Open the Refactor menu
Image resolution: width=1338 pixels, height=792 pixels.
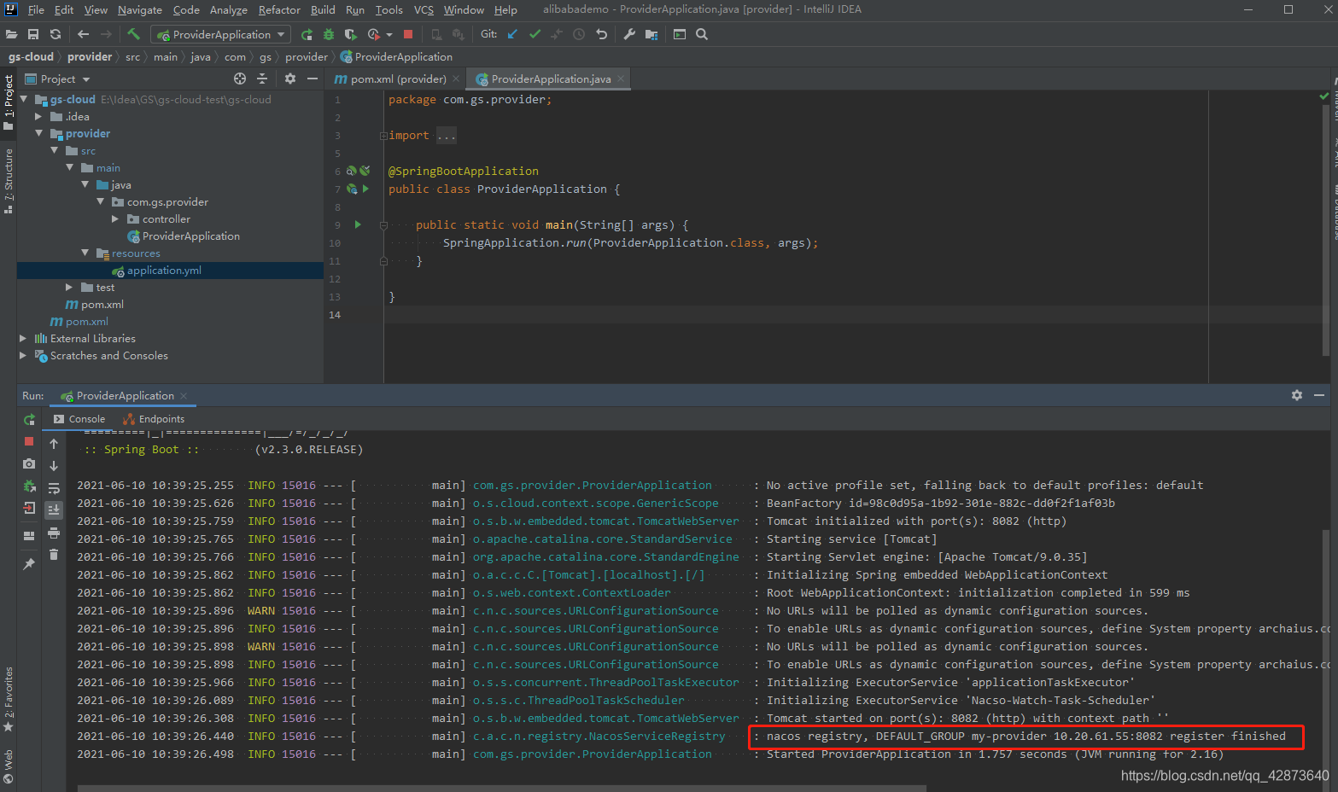point(279,9)
